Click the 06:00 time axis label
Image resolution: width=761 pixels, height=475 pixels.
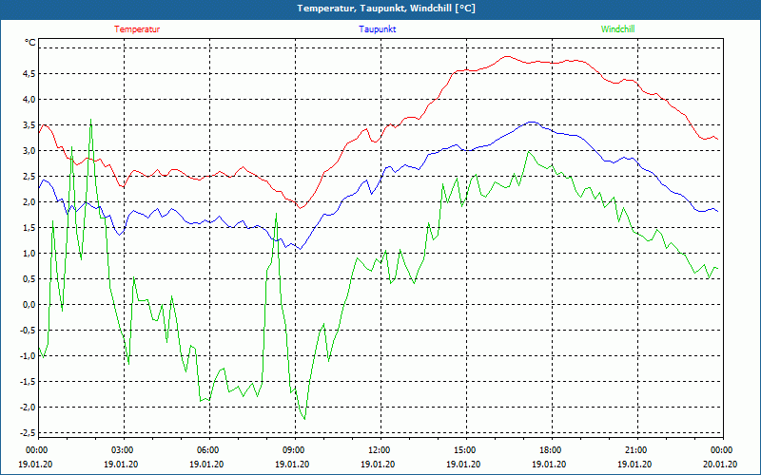tap(208, 450)
